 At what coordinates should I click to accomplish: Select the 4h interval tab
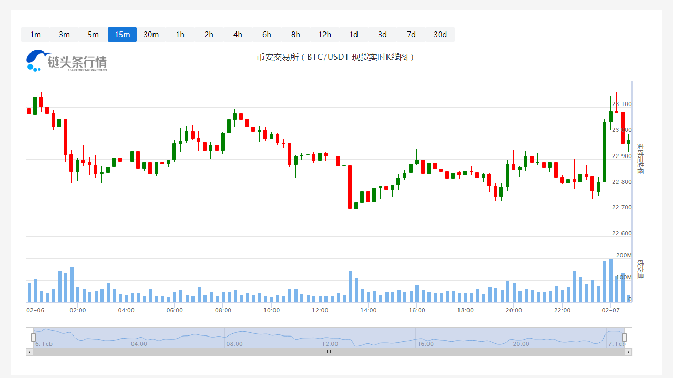[x=238, y=35]
